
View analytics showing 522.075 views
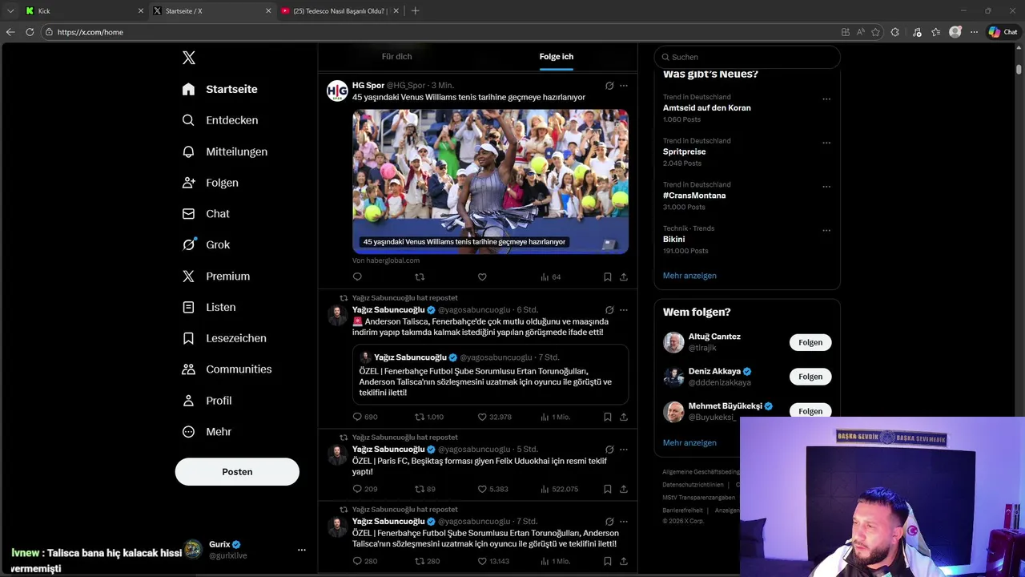tap(559, 490)
